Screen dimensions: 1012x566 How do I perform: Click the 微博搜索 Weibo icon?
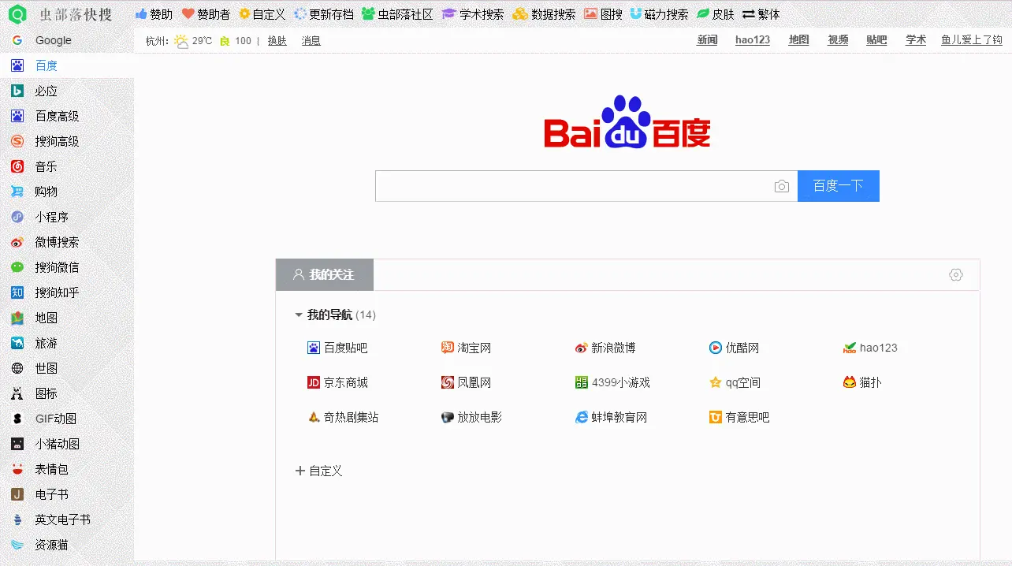pos(17,242)
